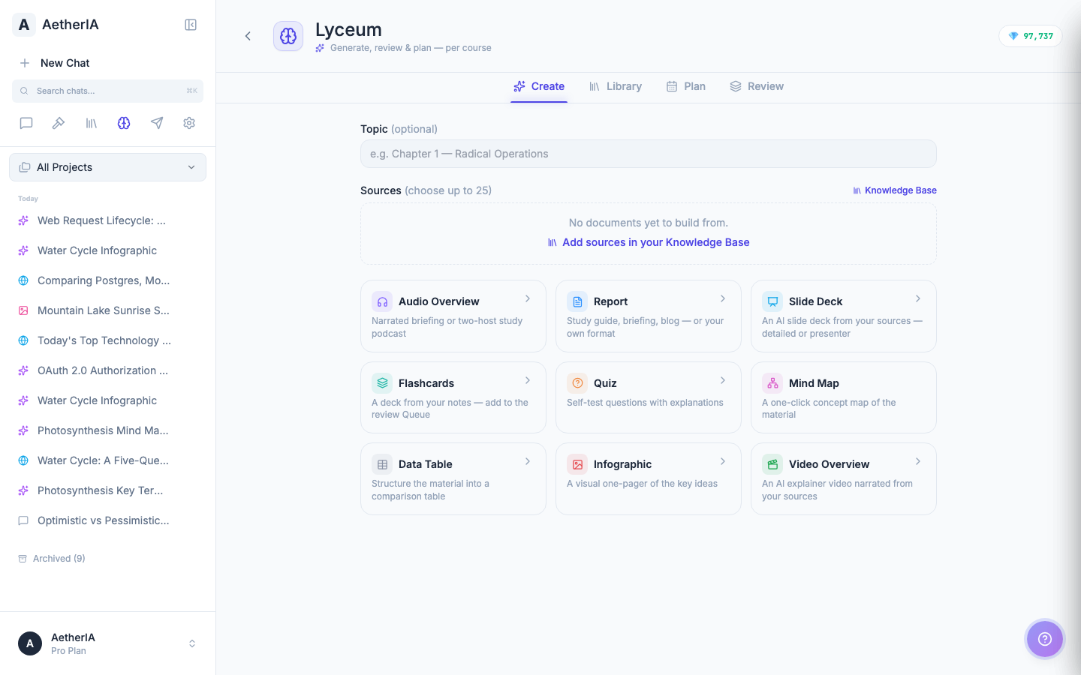Viewport: 1081px width, 675px height.
Task: Click the Quiz question icon
Action: pos(577,383)
